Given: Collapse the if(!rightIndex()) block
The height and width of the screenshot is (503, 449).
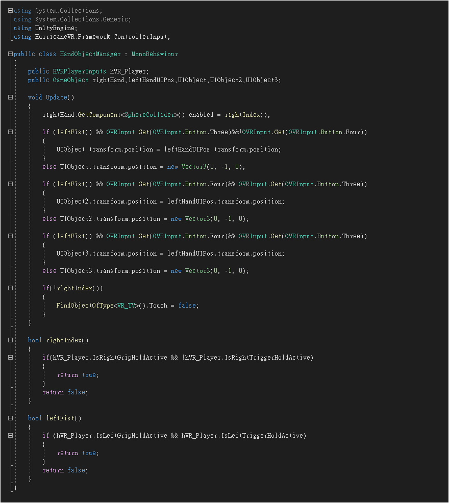Looking at the screenshot, I should [x=10, y=288].
